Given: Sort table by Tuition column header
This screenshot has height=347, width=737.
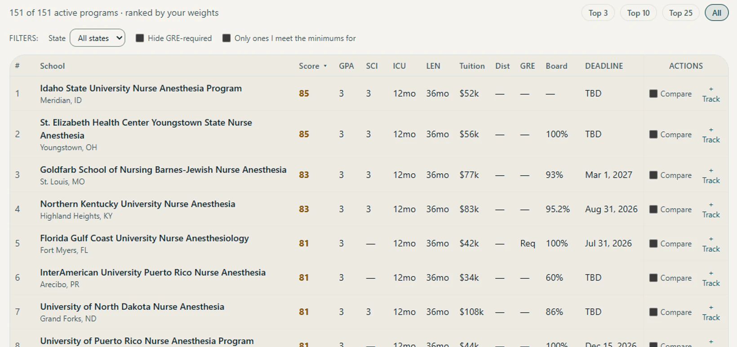Looking at the screenshot, I should click(472, 66).
